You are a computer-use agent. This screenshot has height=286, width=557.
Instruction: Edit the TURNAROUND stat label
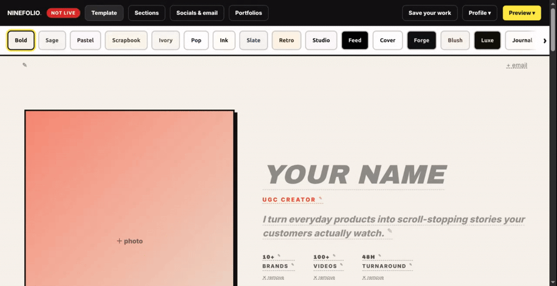384,266
